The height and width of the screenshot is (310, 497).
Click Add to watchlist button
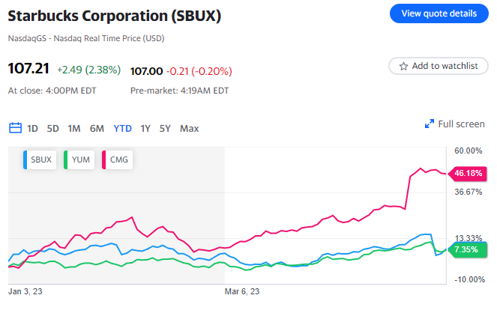pyautogui.click(x=438, y=66)
